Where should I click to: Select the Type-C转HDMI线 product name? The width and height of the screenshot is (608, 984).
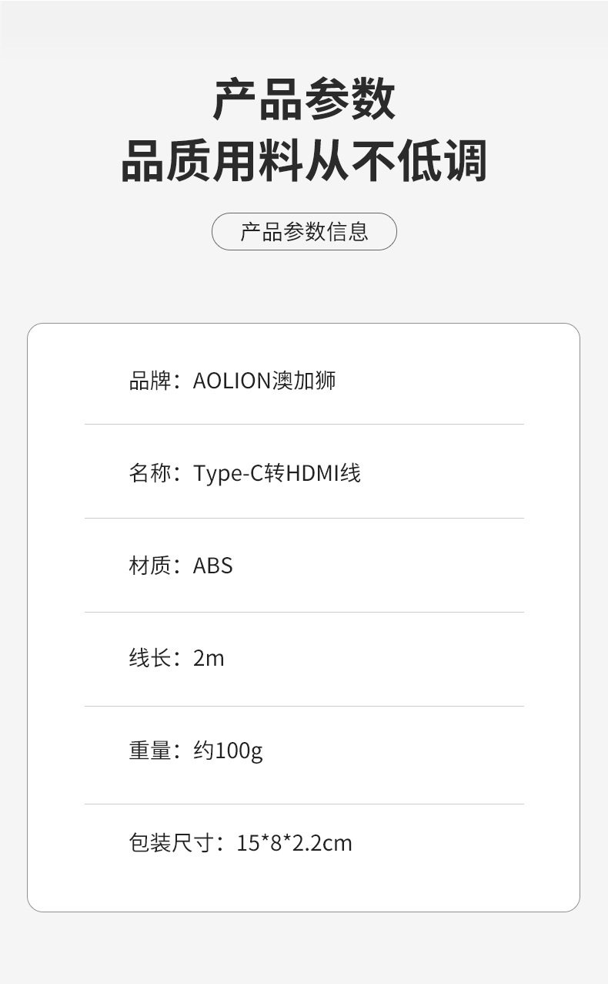coord(276,472)
